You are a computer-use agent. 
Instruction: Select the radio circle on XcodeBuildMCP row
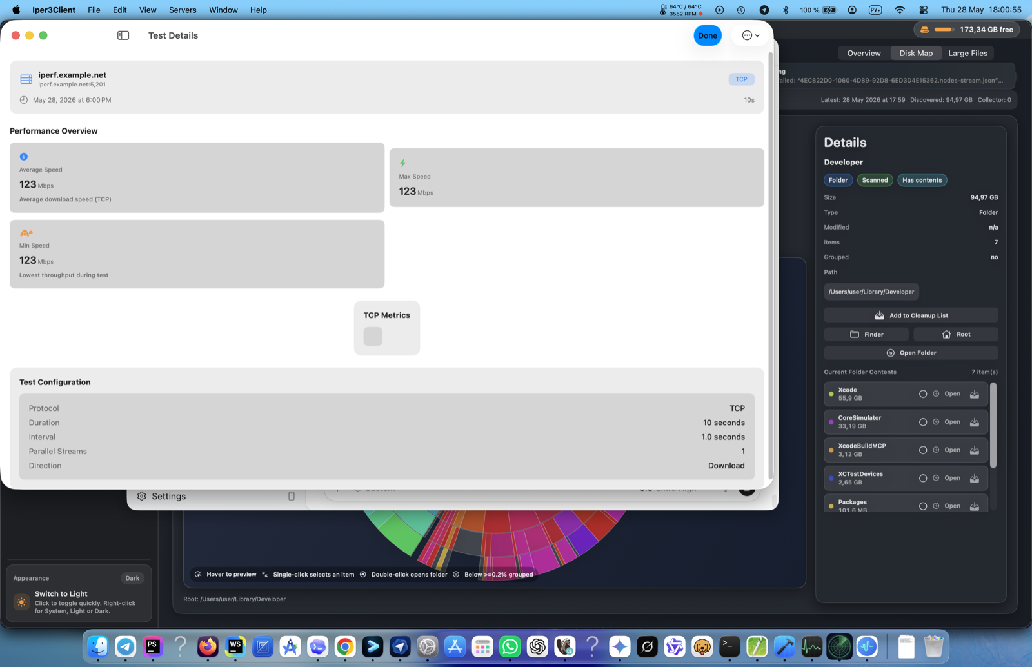[x=923, y=450]
